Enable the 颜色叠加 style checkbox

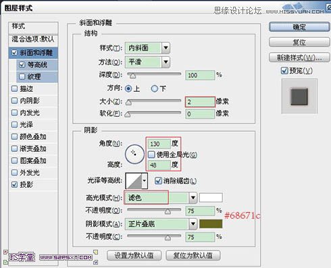point(14,136)
